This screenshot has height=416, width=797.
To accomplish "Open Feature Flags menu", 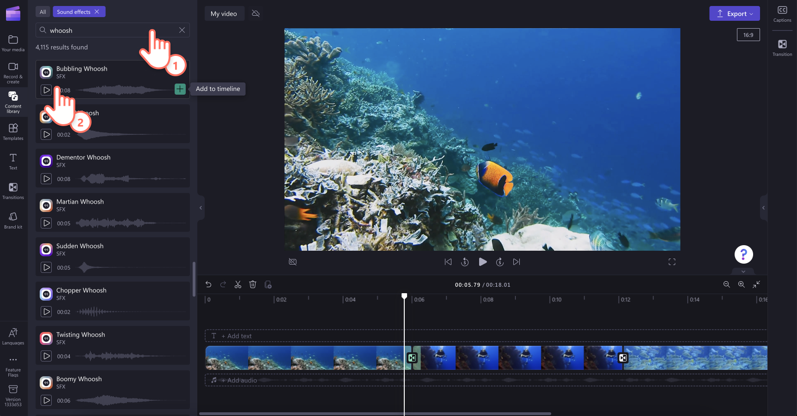I will (13, 367).
